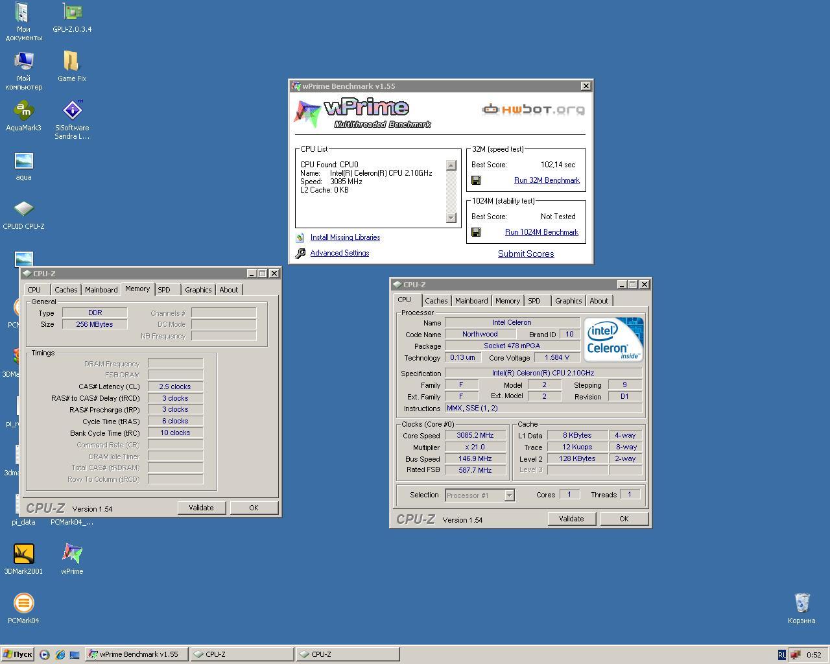Click Submit Scores link

coord(526,254)
